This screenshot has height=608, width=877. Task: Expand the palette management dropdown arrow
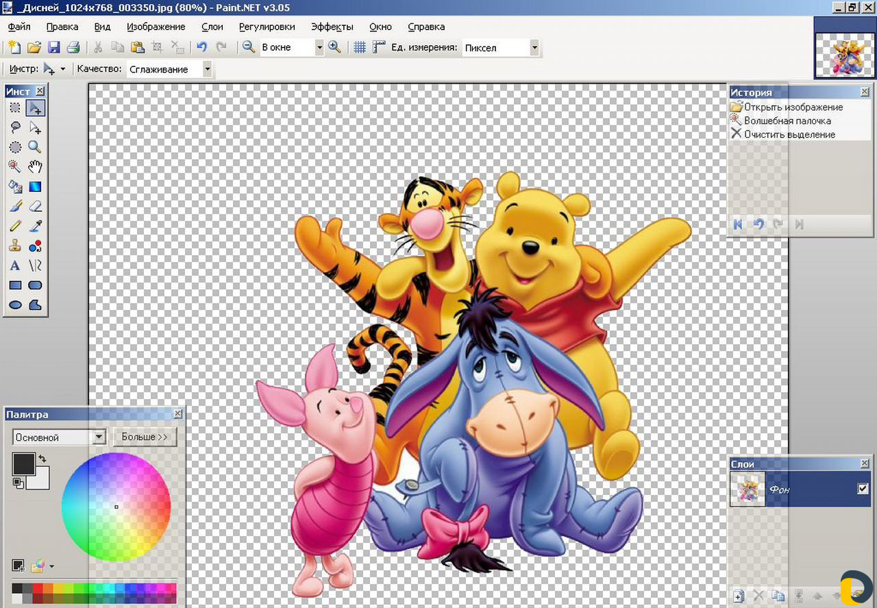click(x=52, y=567)
